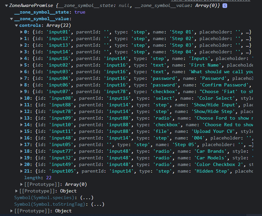This screenshot has height=216, width=262.
Task: Click the info icon after Array(0)
Action: [x=225, y=6]
